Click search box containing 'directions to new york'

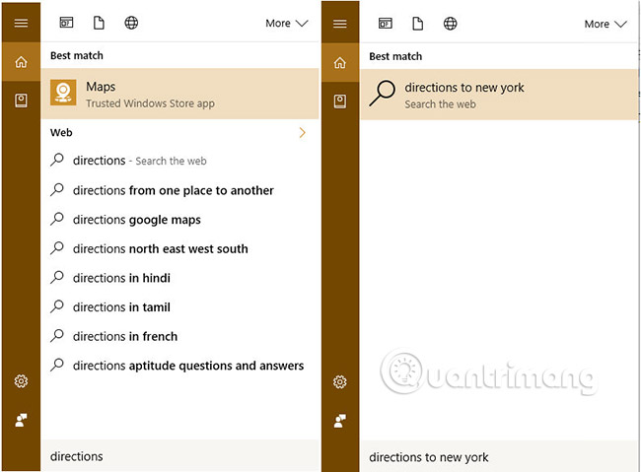(493, 457)
